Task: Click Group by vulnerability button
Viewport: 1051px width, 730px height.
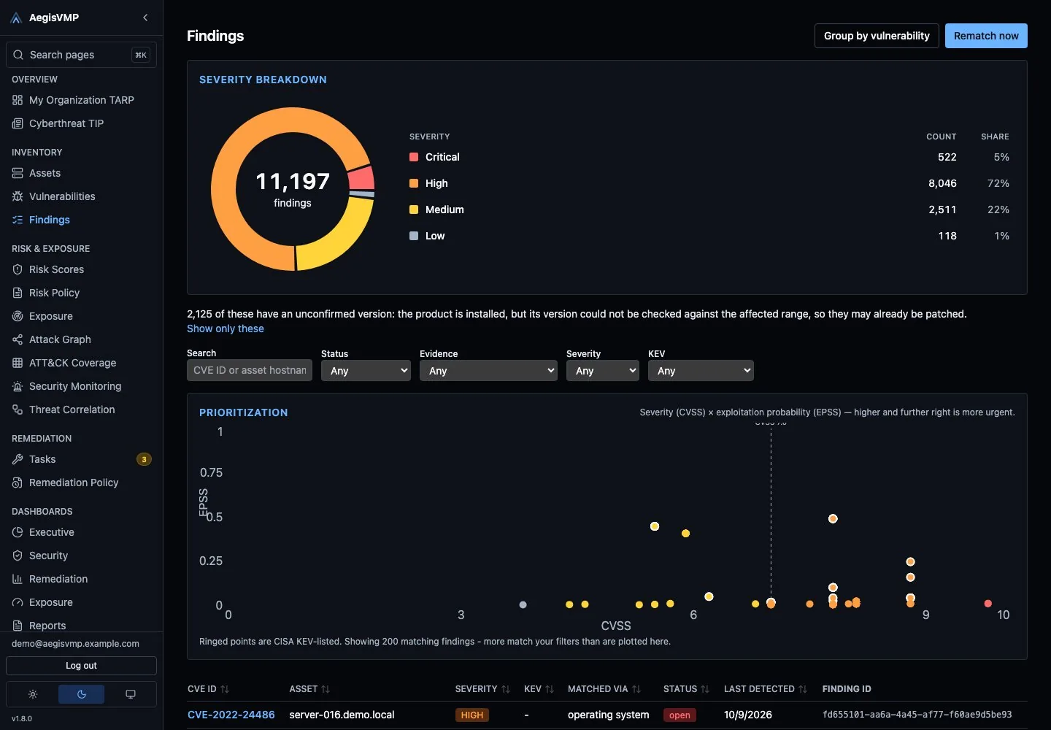Action: 877,36
